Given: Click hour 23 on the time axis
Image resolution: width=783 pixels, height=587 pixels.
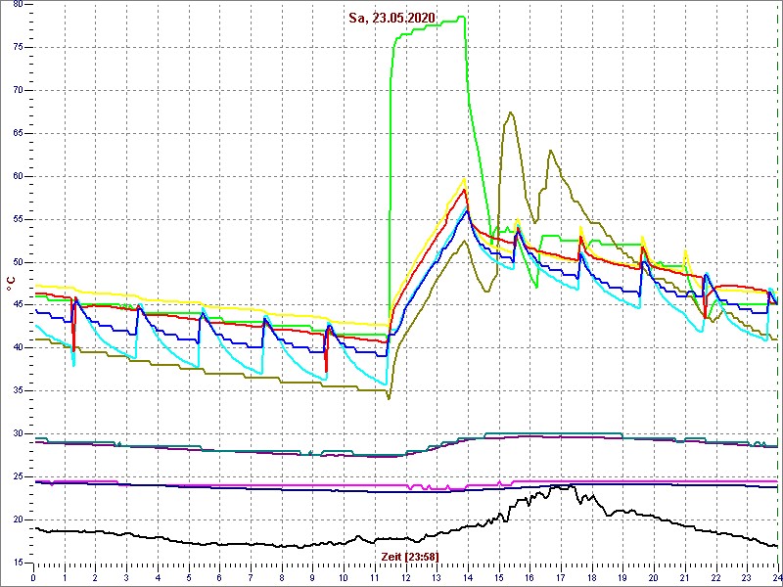Looking at the screenshot, I should [x=747, y=577].
